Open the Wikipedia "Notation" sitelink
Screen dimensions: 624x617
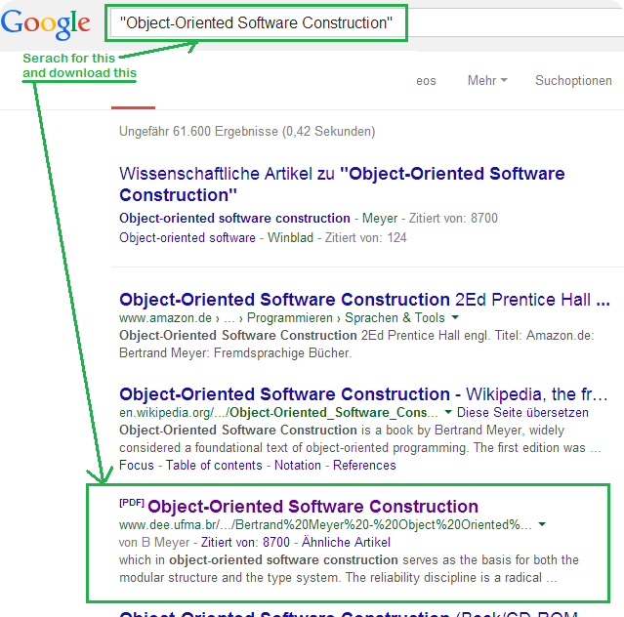pos(298,465)
